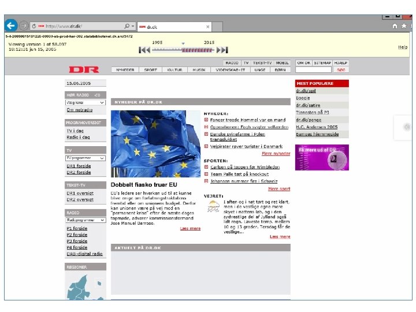Viewport: 416px width, 312px height.
Task: Open the SPORT menu item
Action: pos(150,70)
